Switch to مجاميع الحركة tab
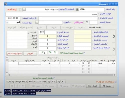 coord(26,27)
